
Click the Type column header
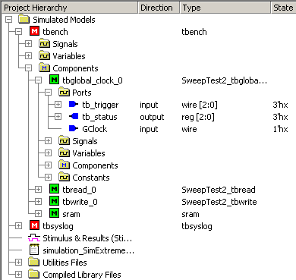click(225, 8)
